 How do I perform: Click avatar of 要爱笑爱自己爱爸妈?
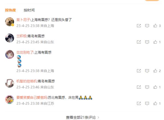click(10, 100)
